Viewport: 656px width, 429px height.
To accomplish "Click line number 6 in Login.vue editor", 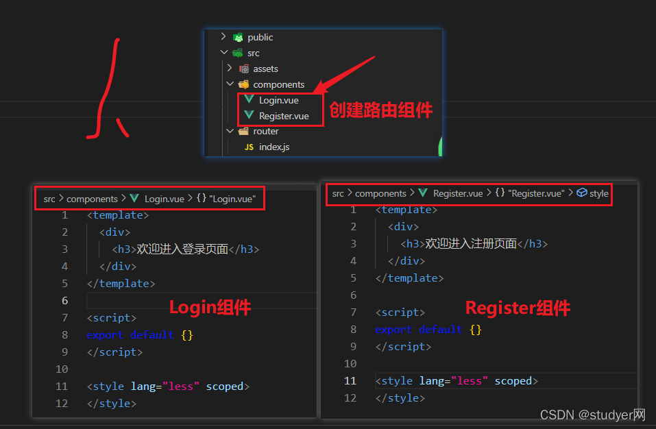I will (x=65, y=301).
